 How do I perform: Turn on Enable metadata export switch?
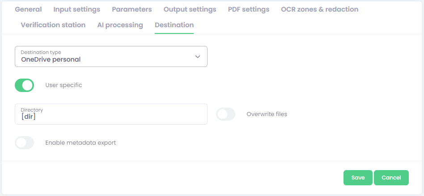pyautogui.click(x=25, y=143)
